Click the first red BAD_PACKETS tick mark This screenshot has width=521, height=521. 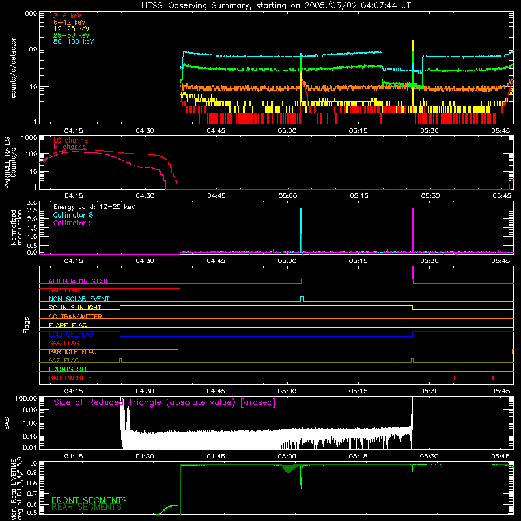coord(454,378)
